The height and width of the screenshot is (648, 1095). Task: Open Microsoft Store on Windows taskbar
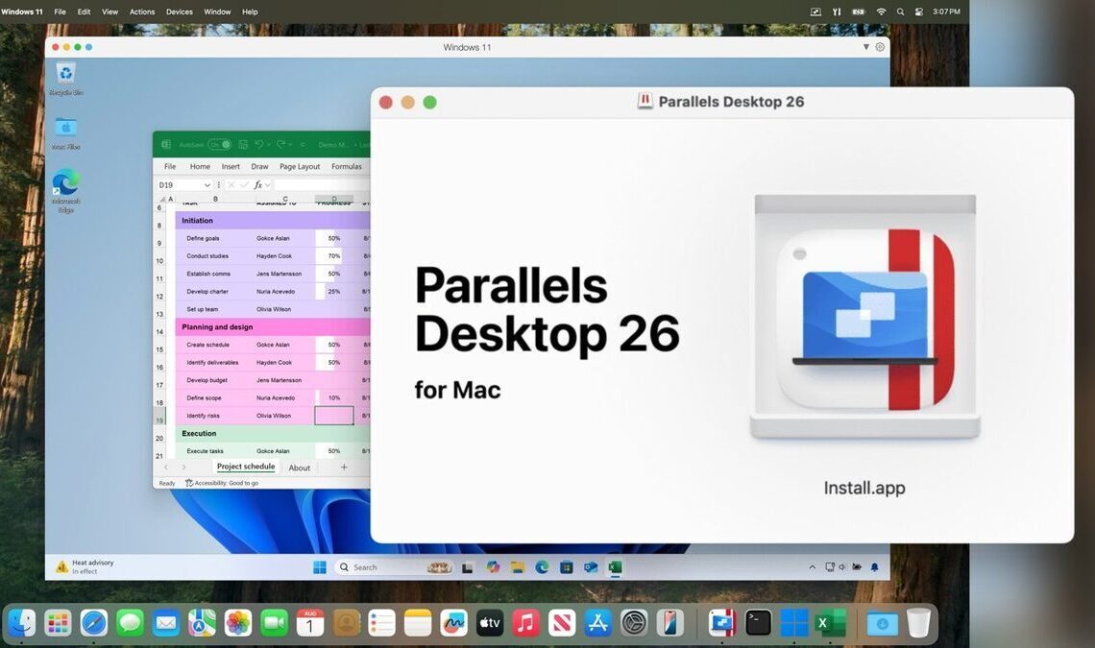(567, 567)
